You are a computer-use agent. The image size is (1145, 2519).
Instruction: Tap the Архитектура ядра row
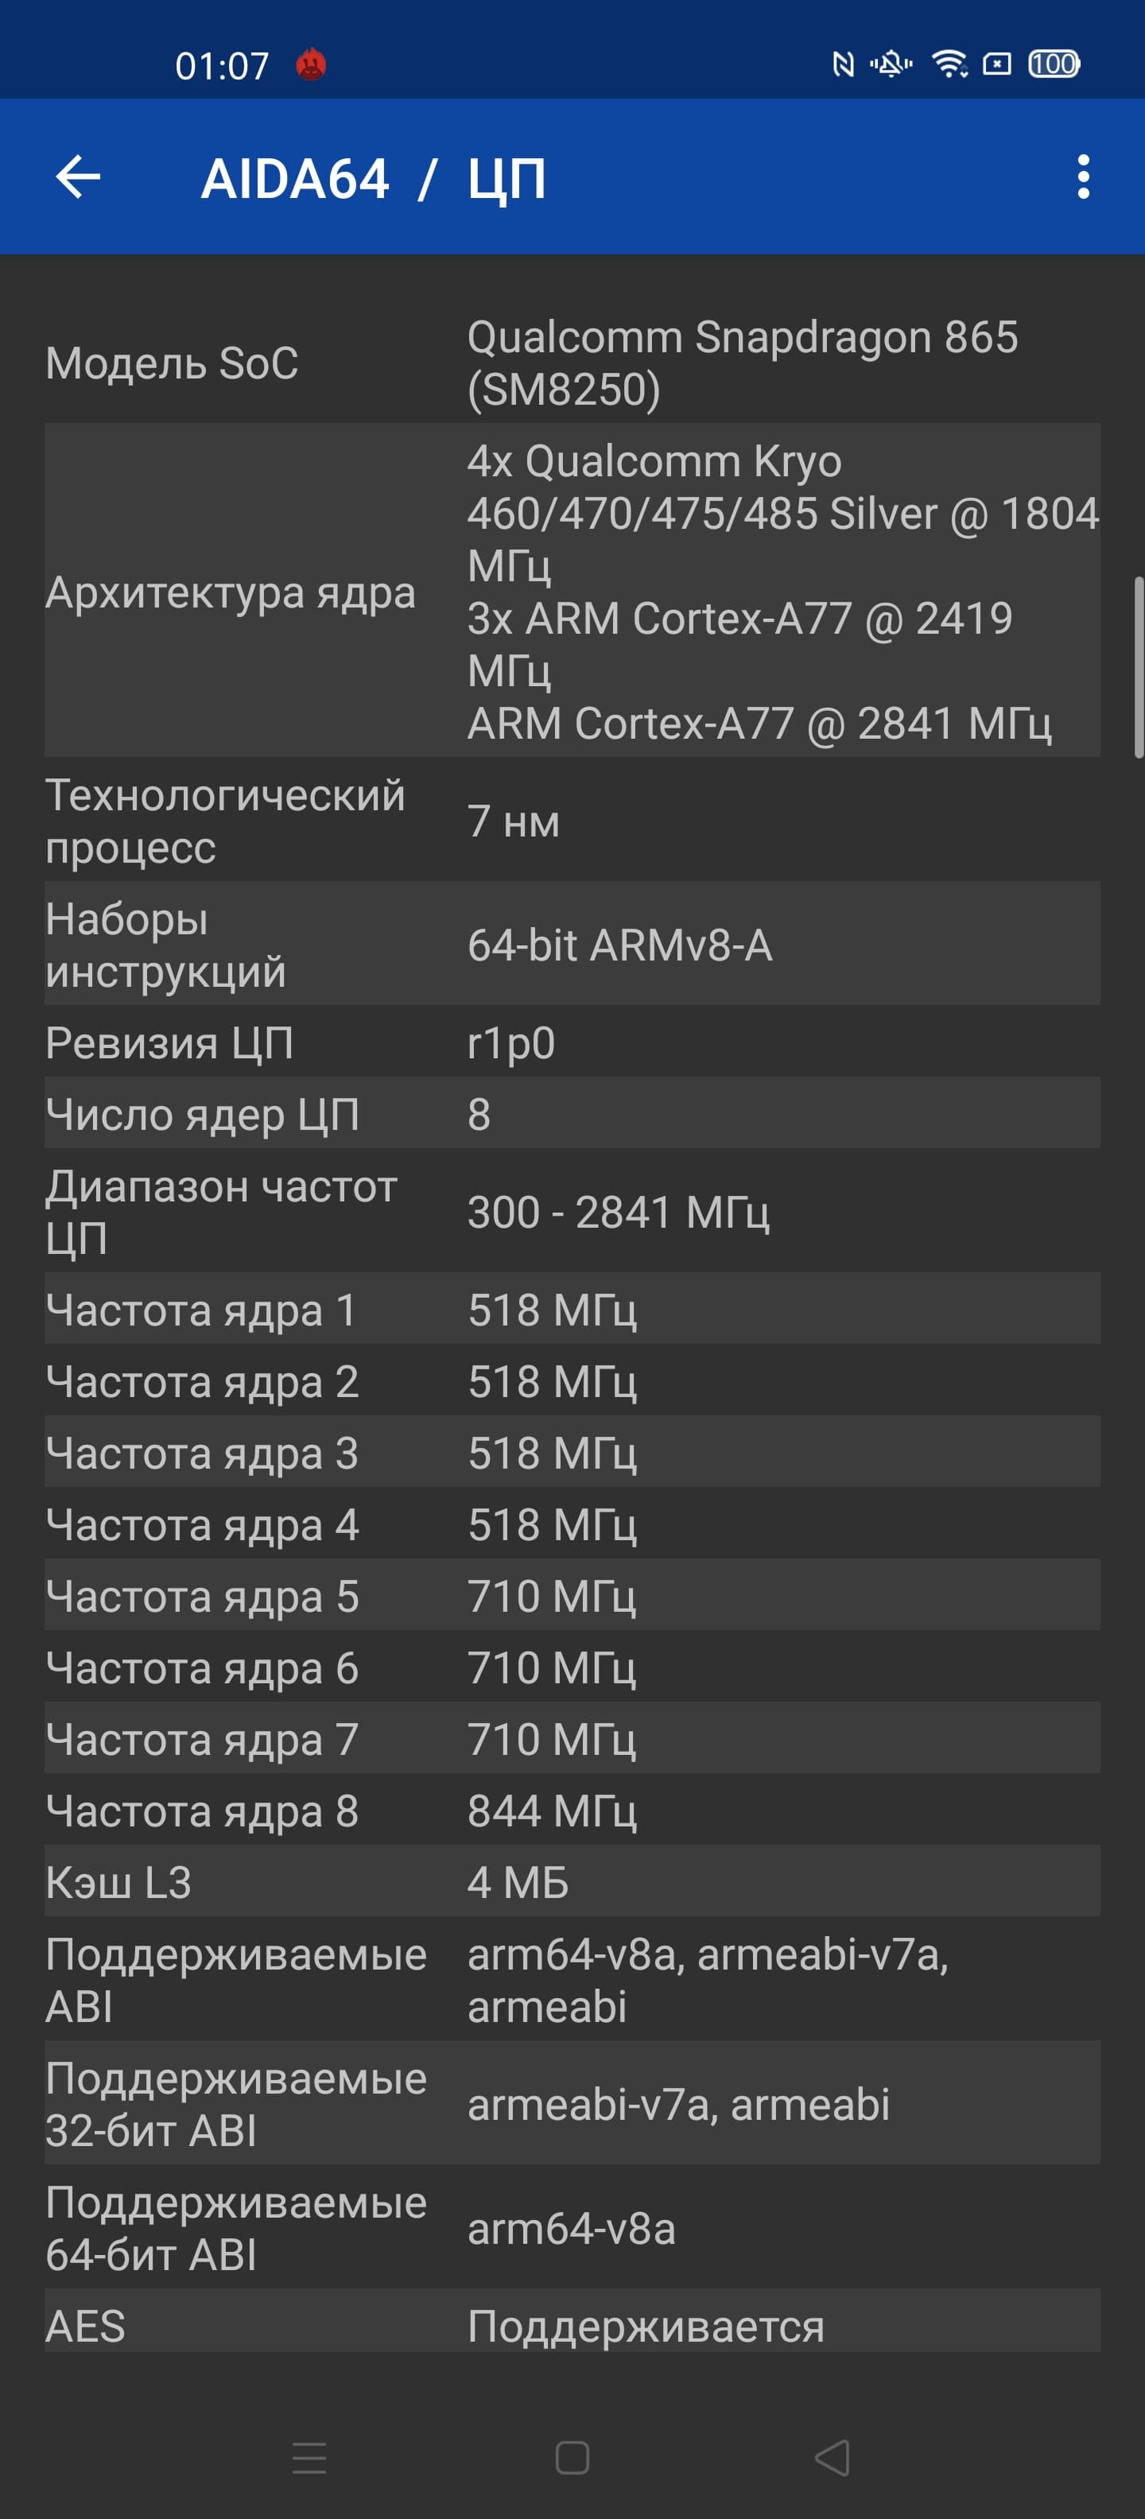[x=572, y=591]
